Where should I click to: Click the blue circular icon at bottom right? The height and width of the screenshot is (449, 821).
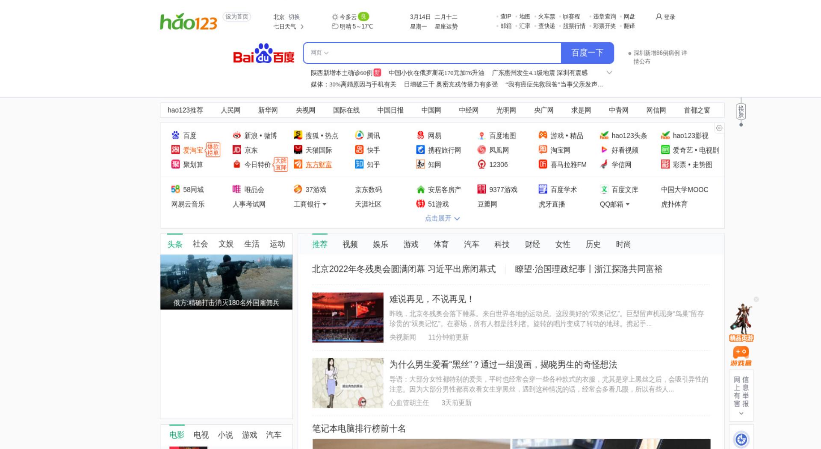(x=741, y=439)
